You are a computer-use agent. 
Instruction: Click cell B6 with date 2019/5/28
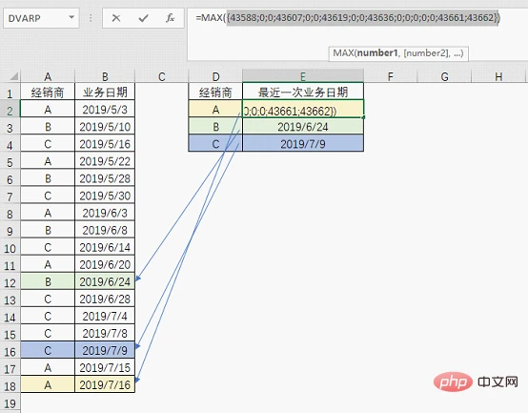105,178
